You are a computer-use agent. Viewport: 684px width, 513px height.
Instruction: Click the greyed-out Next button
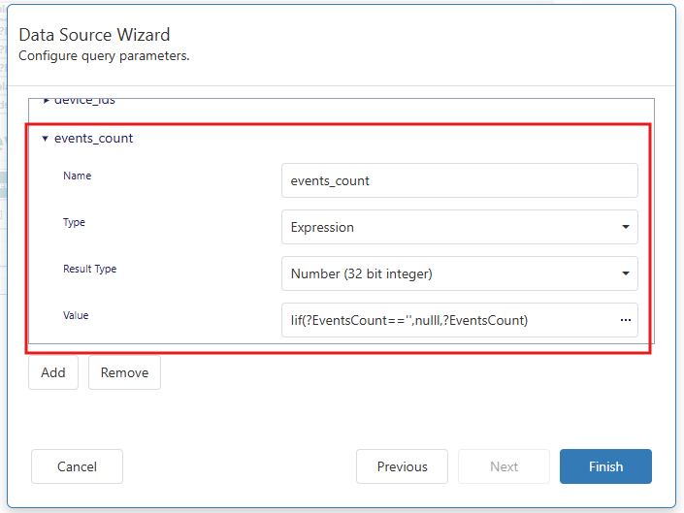(504, 466)
